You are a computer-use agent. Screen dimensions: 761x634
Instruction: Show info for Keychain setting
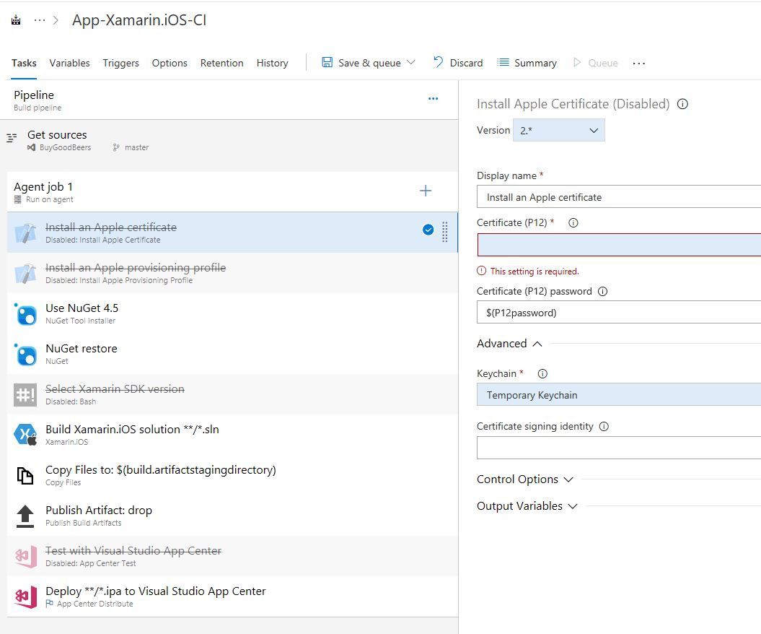point(542,373)
